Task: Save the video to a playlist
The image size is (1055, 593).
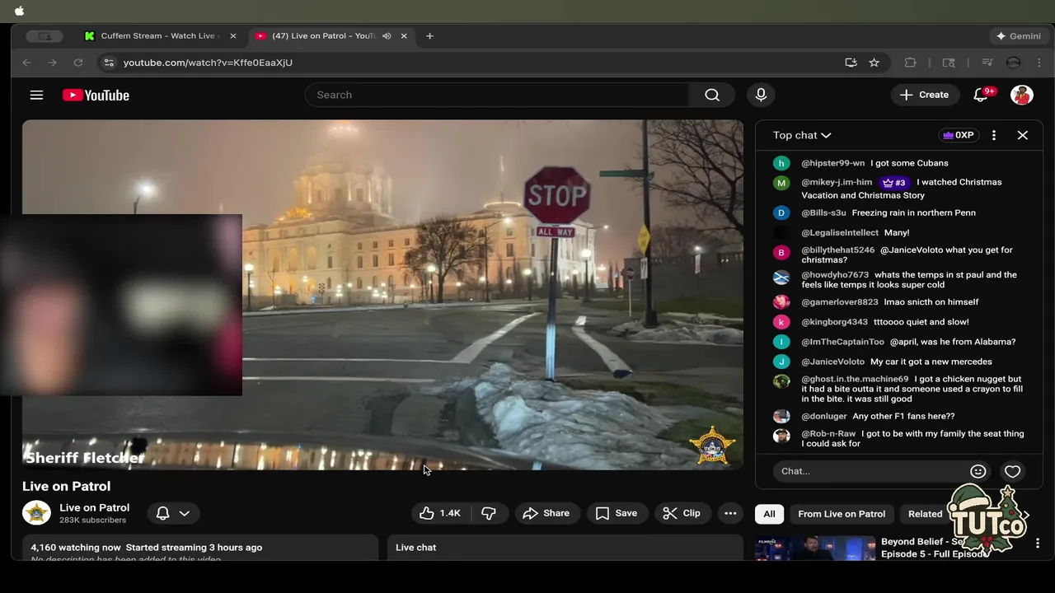Action: click(x=617, y=513)
